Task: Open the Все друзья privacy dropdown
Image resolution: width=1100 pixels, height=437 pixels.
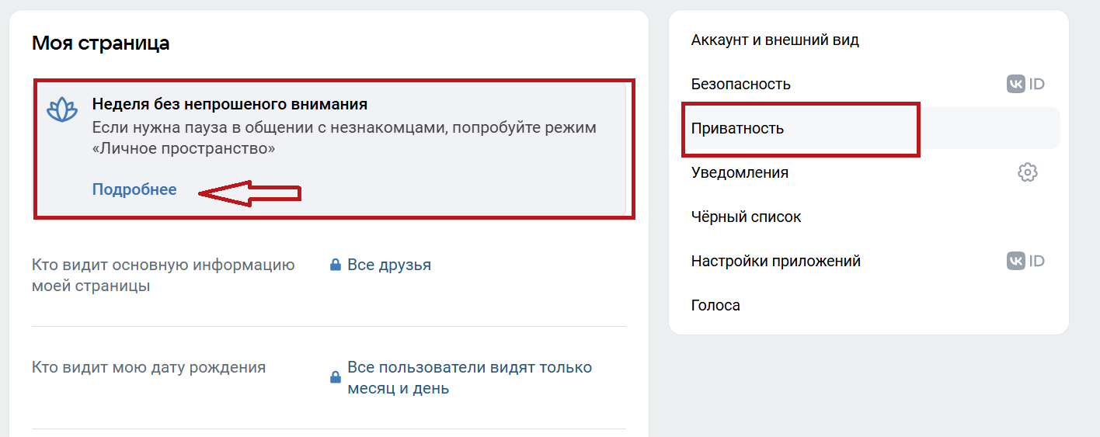Action: tap(388, 265)
